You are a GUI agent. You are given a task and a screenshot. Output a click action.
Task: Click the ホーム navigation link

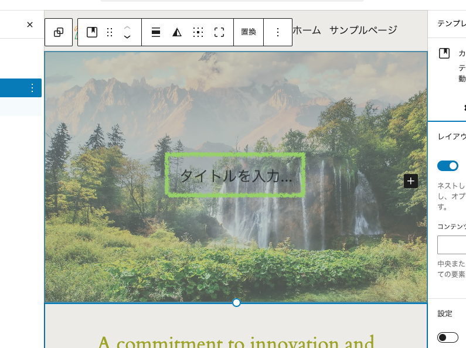click(306, 30)
